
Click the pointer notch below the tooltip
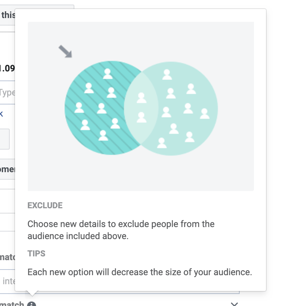32,293
